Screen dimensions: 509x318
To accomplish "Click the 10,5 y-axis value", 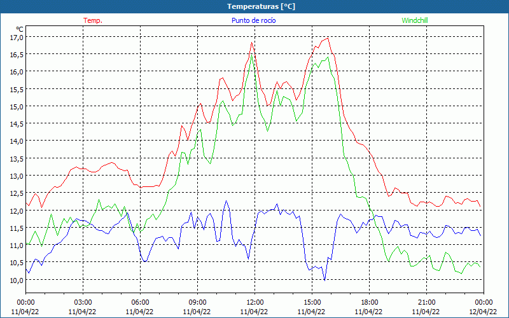I will (x=17, y=263).
